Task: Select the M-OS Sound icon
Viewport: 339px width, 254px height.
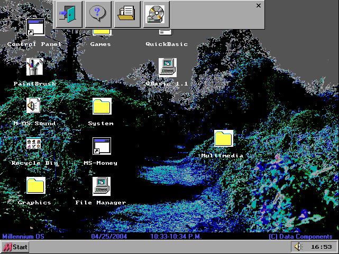Action: click(x=35, y=106)
